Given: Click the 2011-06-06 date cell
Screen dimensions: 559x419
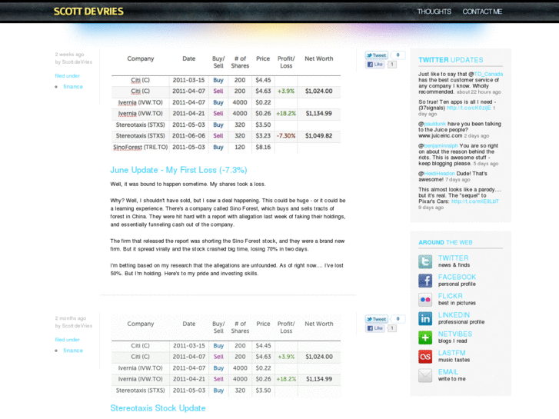Looking at the screenshot, I should (x=188, y=136).
